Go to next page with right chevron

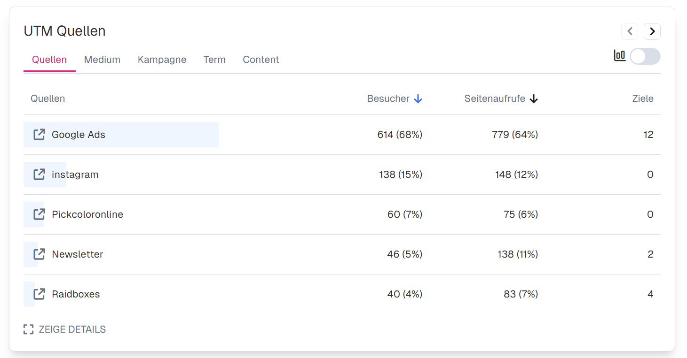pyautogui.click(x=652, y=31)
